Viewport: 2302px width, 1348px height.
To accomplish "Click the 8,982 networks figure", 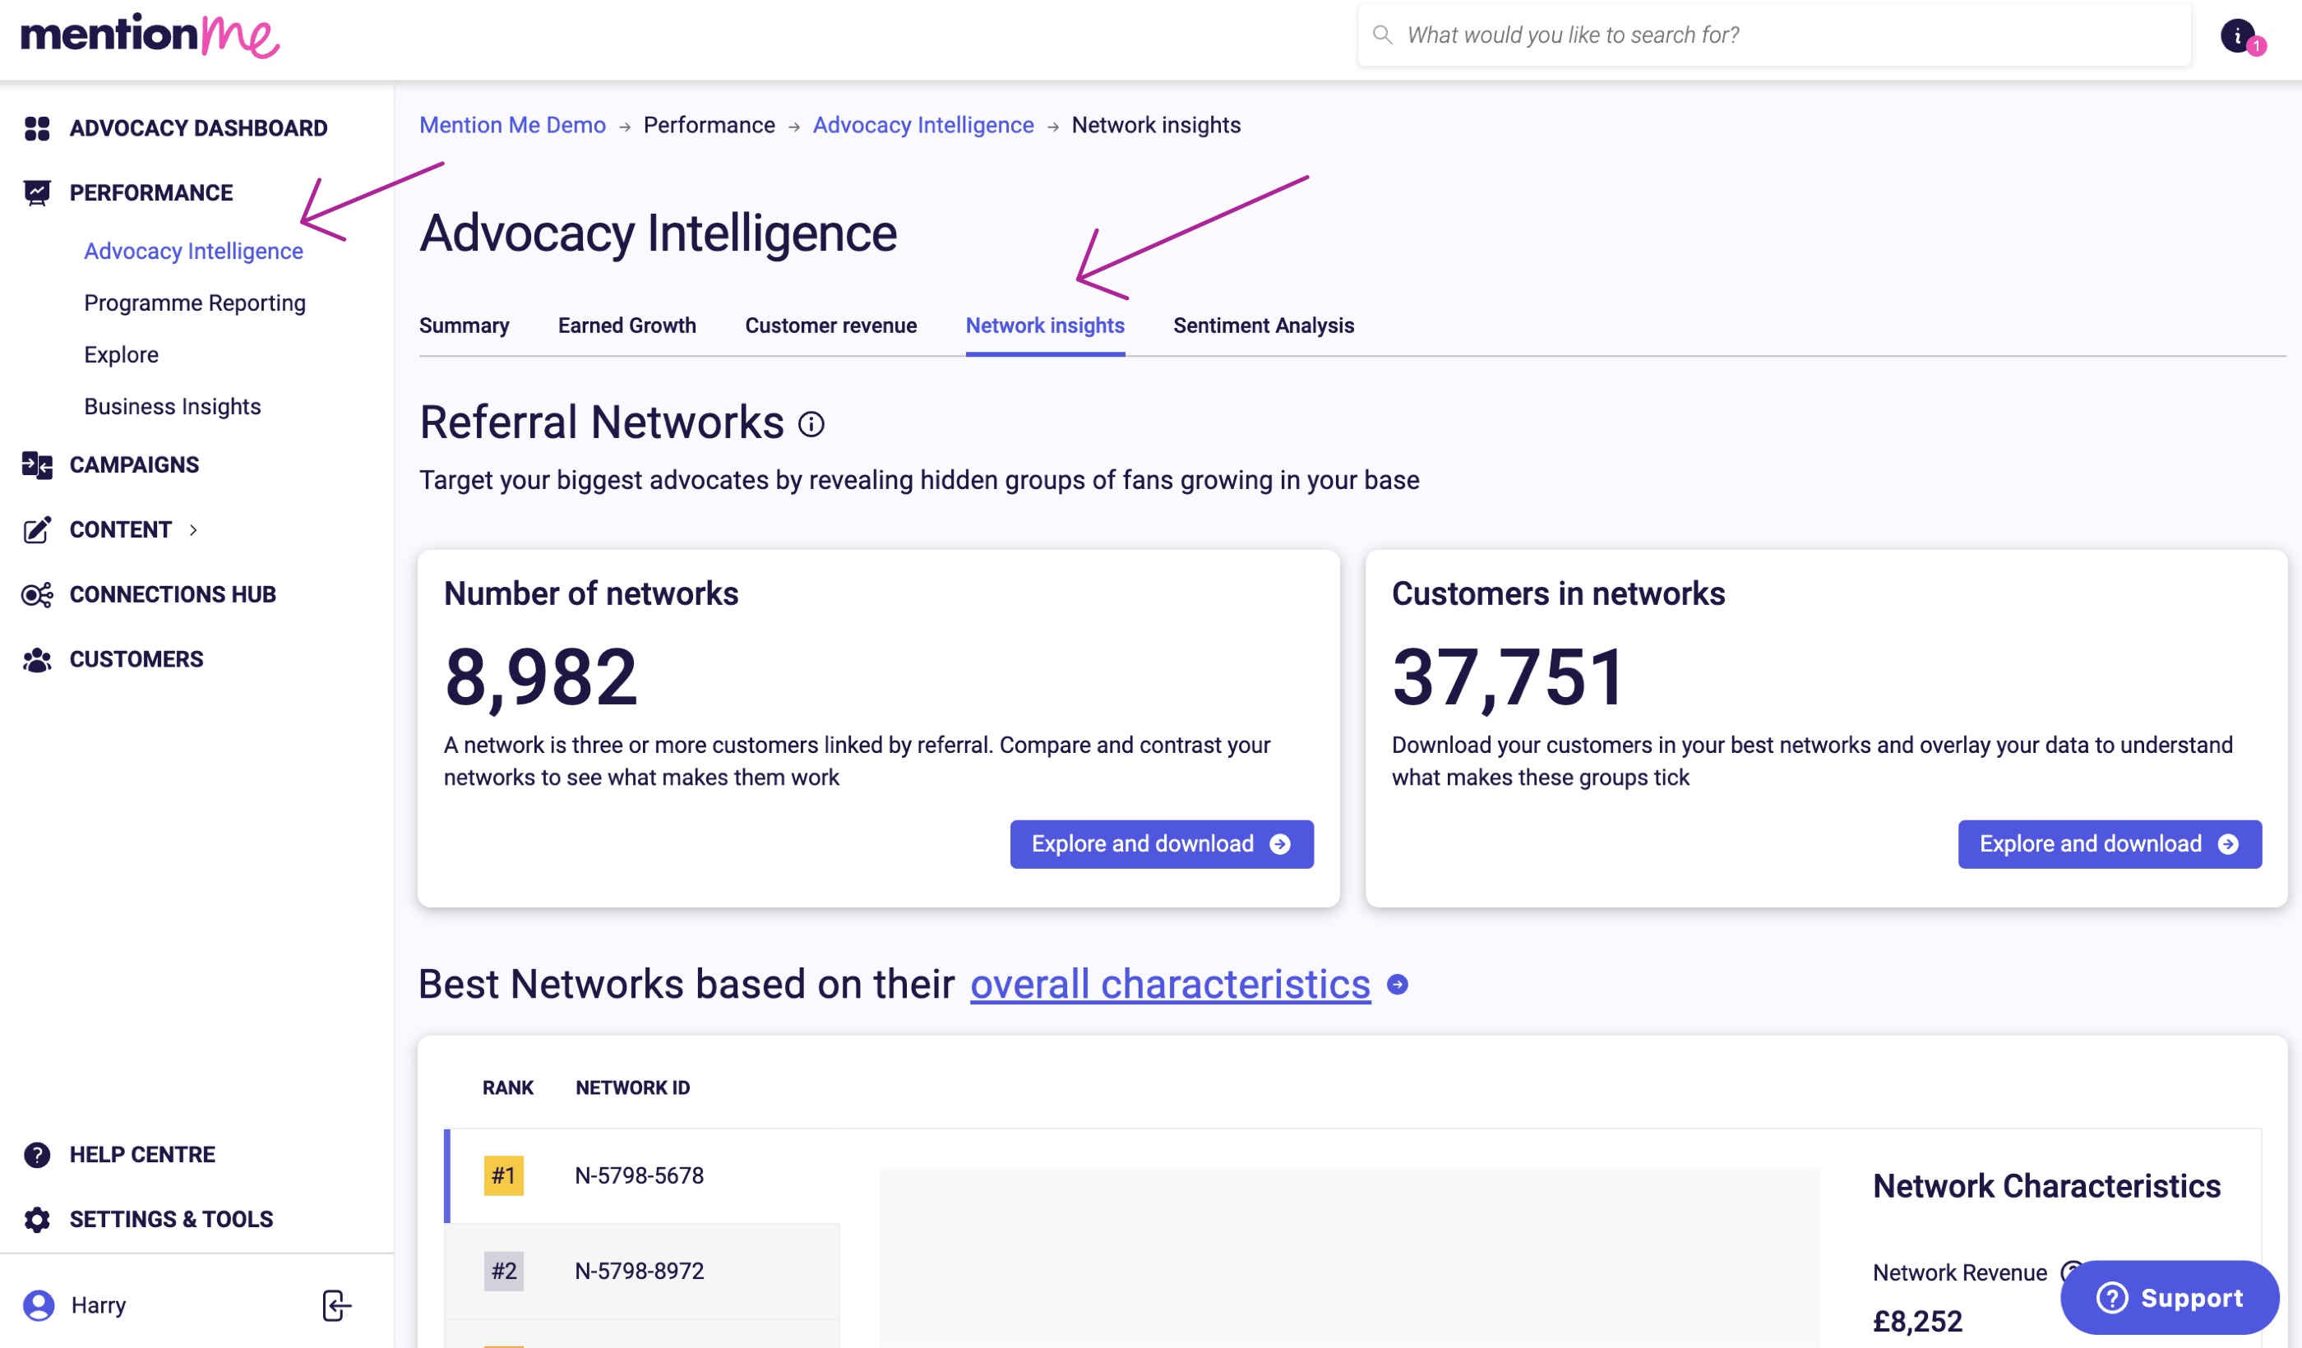I will coord(541,677).
